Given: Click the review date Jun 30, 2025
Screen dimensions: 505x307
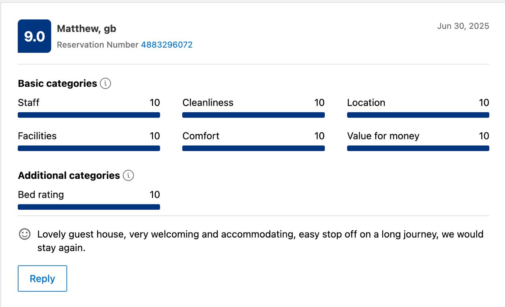Looking at the screenshot, I should 463,26.
